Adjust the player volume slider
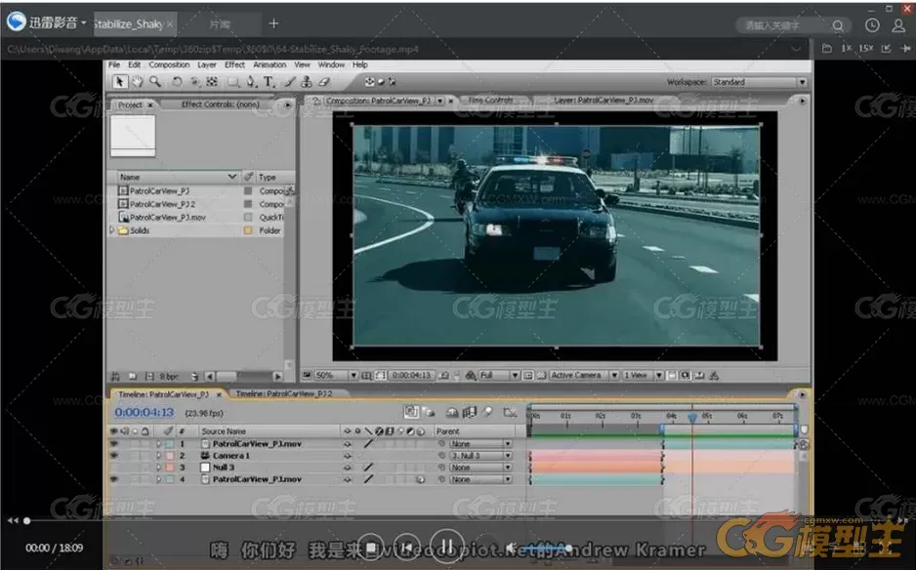Screen dimensions: 916x570 point(546,549)
